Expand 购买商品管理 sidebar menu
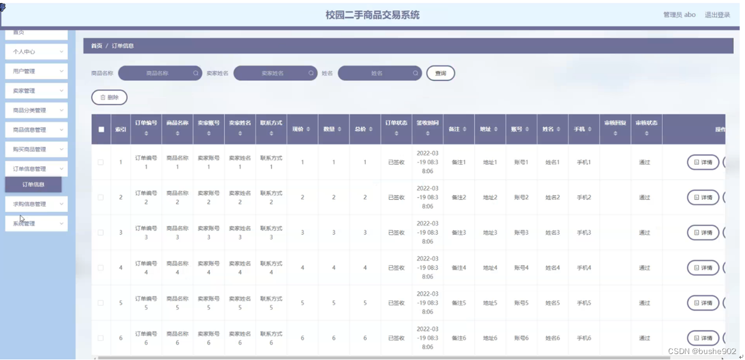745x360 pixels. [36, 149]
